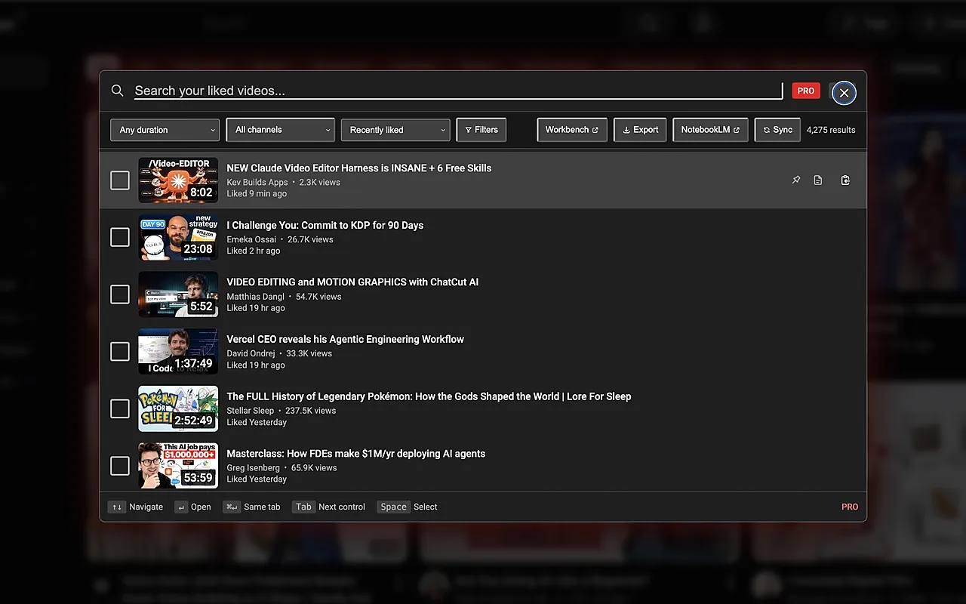Click the 23:08 KDP challenge thumbnail
Viewport: 966px width, 604px height.
click(x=178, y=237)
